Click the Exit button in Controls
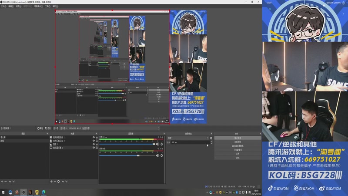The height and width of the screenshot is (196, 348). click(238, 158)
